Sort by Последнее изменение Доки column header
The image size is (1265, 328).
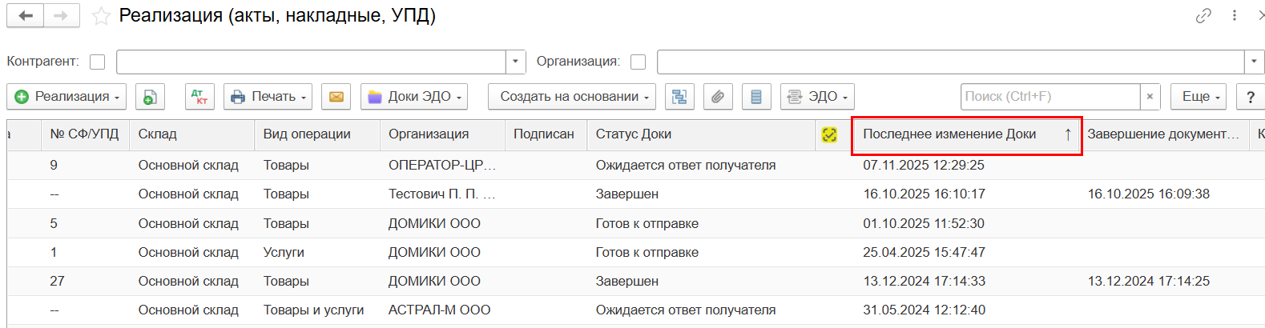[949, 134]
